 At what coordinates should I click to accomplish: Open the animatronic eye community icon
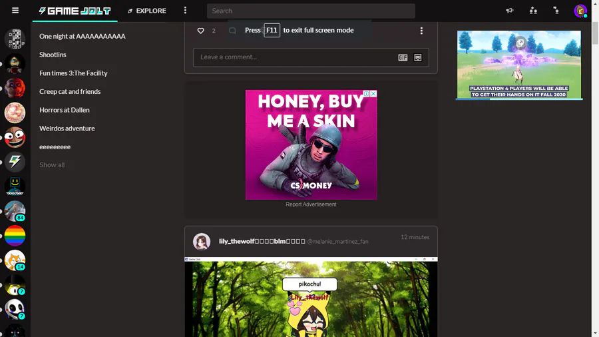coord(15,63)
